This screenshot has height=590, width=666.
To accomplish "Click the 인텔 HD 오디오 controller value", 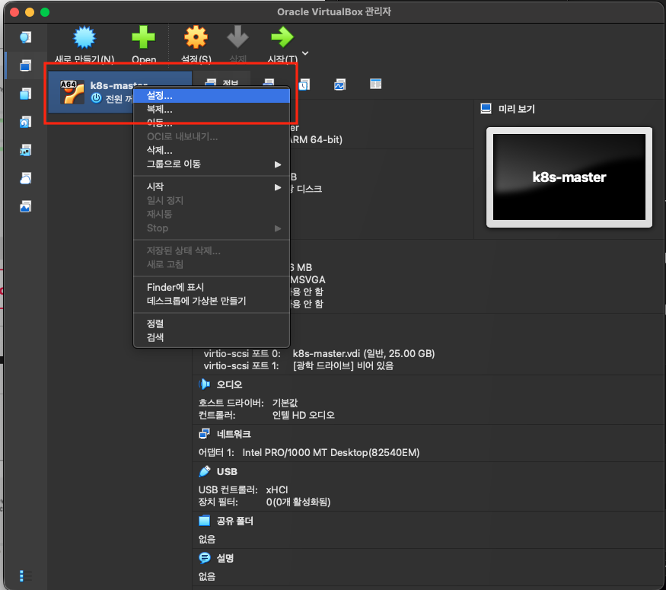I will tap(303, 415).
